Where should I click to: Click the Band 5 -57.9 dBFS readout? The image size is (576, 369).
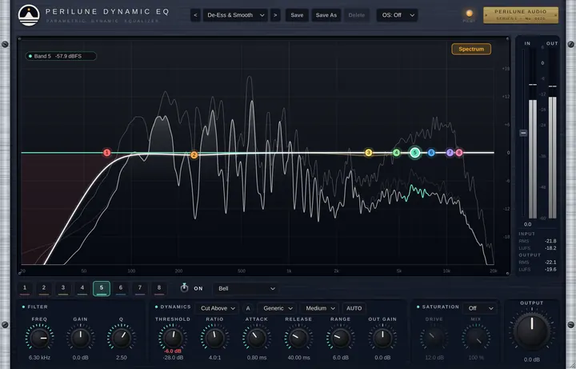[x=61, y=56]
